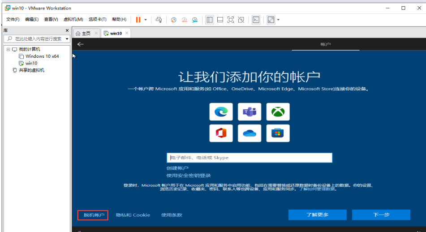Enter full screen mode icon
The width and height of the screenshot is (426, 232).
(x=230, y=20)
